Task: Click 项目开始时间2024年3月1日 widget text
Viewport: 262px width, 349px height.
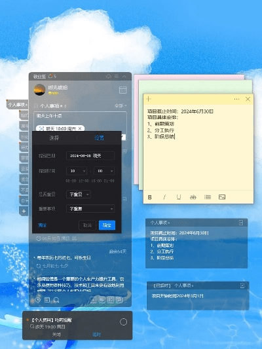Action: pos(178,296)
